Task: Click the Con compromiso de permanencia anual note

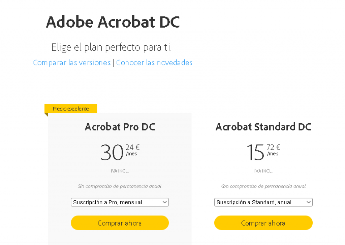Action: (x=263, y=186)
